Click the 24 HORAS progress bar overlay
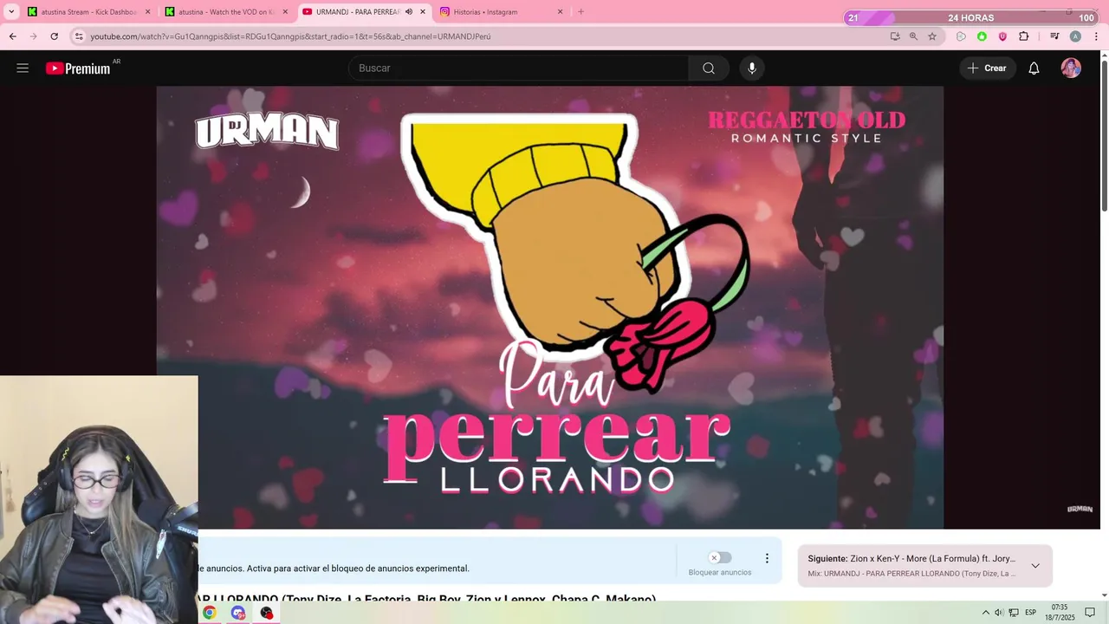Viewport: 1109px width, 624px height. 971,18
